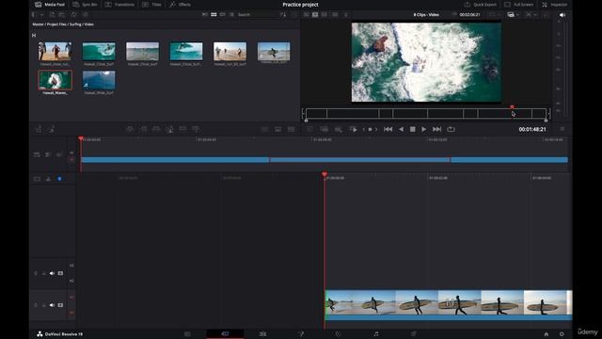The height and width of the screenshot is (339, 602).
Task: Select the surfer clip on track V1
Action: click(449, 305)
